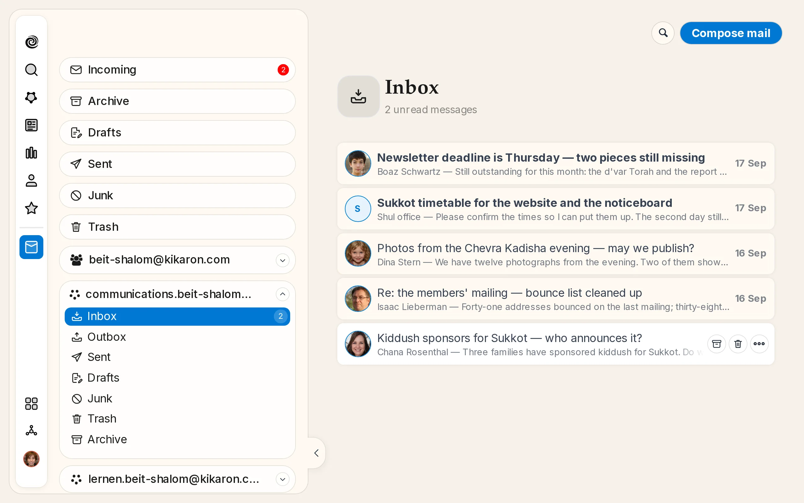
Task: Open Junk under communications account
Action: tap(177, 399)
